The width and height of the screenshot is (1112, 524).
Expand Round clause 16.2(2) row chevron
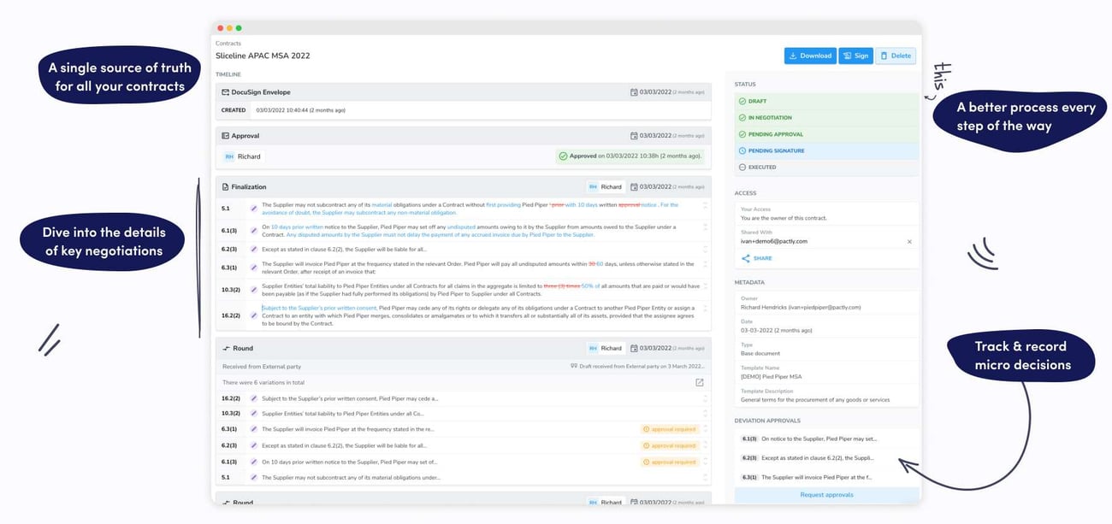click(x=705, y=398)
